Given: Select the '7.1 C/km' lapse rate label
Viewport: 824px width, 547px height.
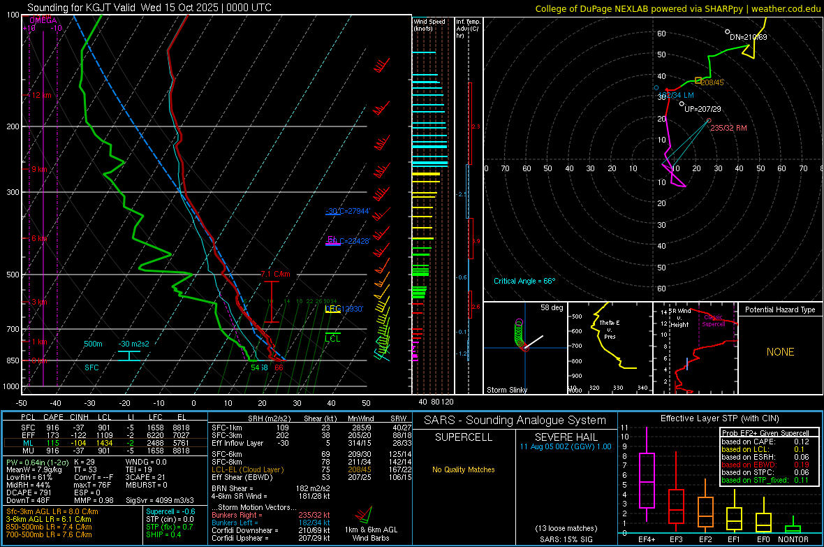Looking at the screenshot, I should coord(275,274).
